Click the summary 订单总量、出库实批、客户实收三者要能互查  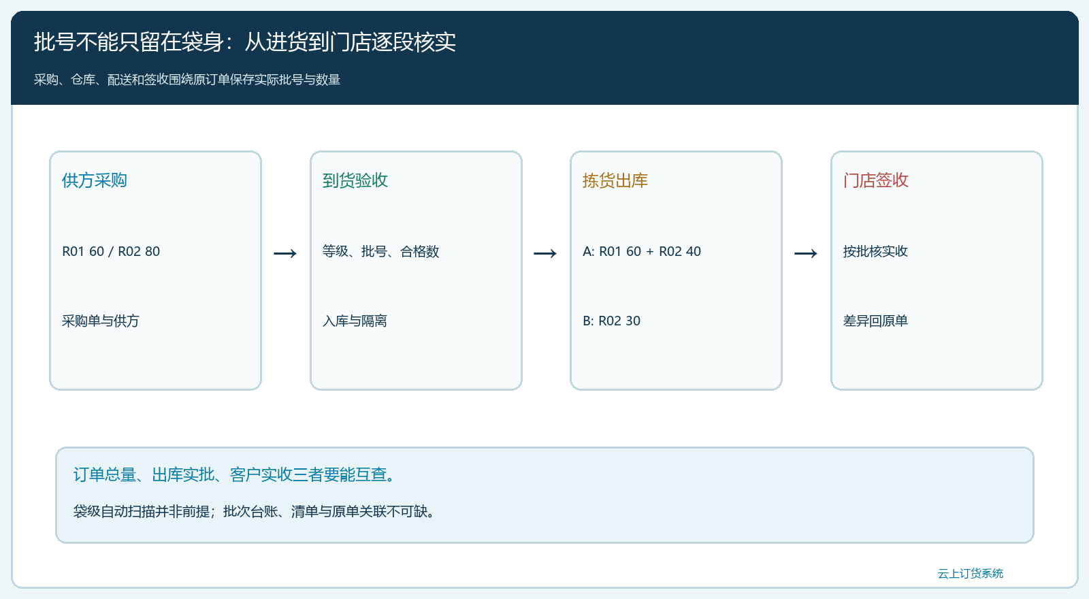(234, 474)
